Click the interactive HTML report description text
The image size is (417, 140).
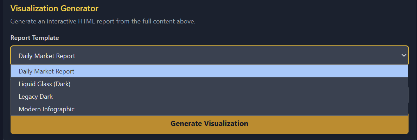(x=103, y=21)
